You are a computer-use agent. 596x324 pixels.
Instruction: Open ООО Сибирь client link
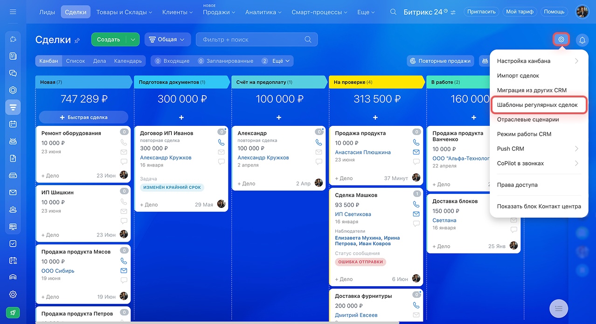coord(58,271)
